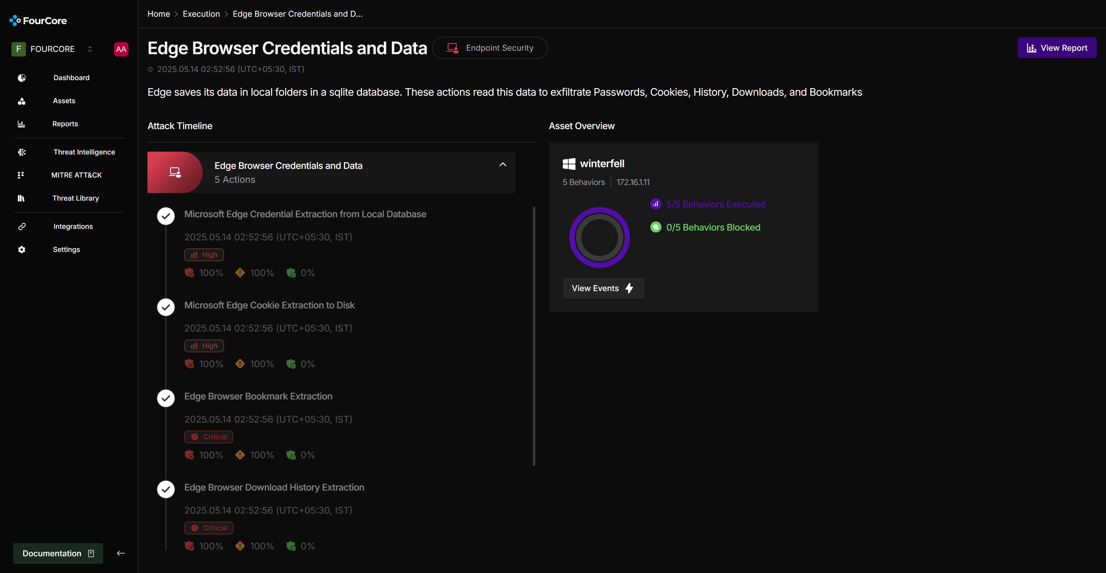1106x573 pixels.
Task: Click the Endpoint Security monitor icon
Action: tap(452, 48)
